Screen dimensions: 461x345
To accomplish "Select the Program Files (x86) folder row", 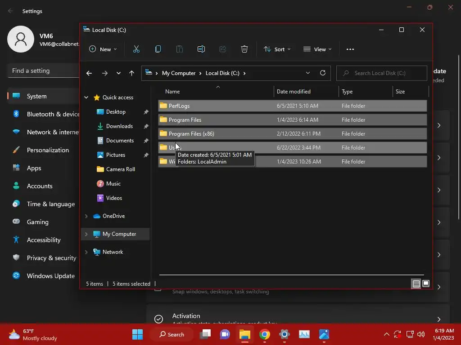I will (x=293, y=134).
